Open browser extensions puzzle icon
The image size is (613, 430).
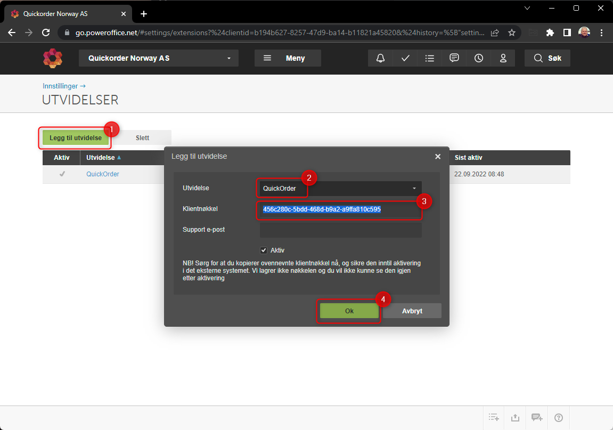click(550, 33)
